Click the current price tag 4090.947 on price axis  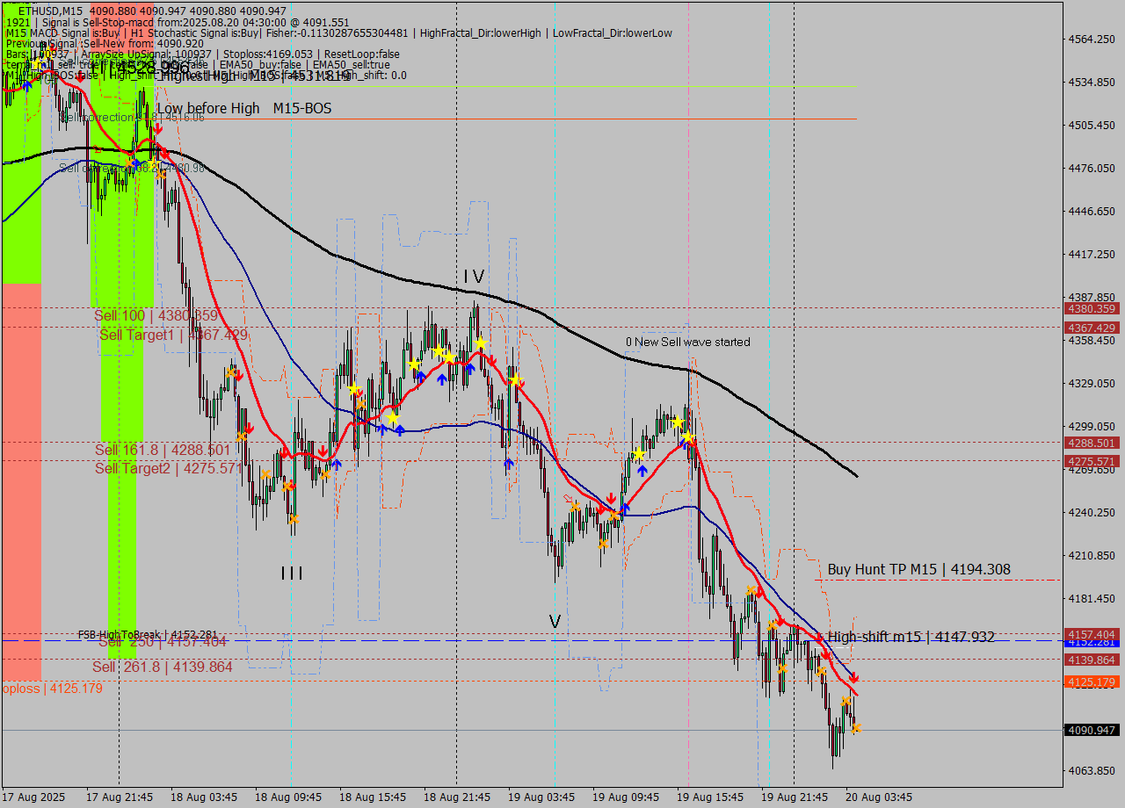(x=1090, y=730)
